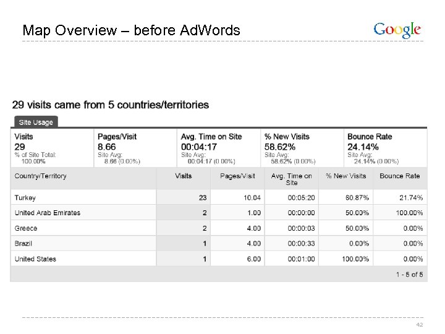Viewport: 445px width, 334px height.
Task: Click the slide title "Map Overview – before AdWords"
Action: [x=131, y=30]
